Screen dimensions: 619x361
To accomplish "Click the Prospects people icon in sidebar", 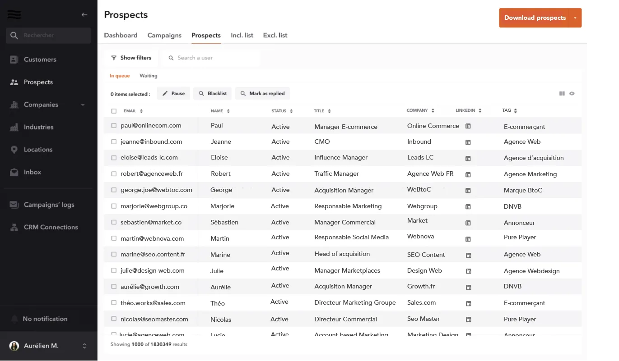I will pos(14,82).
